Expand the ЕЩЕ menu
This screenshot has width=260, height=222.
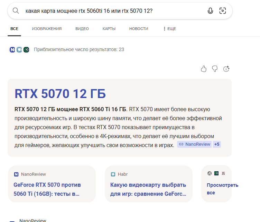(x=170, y=29)
